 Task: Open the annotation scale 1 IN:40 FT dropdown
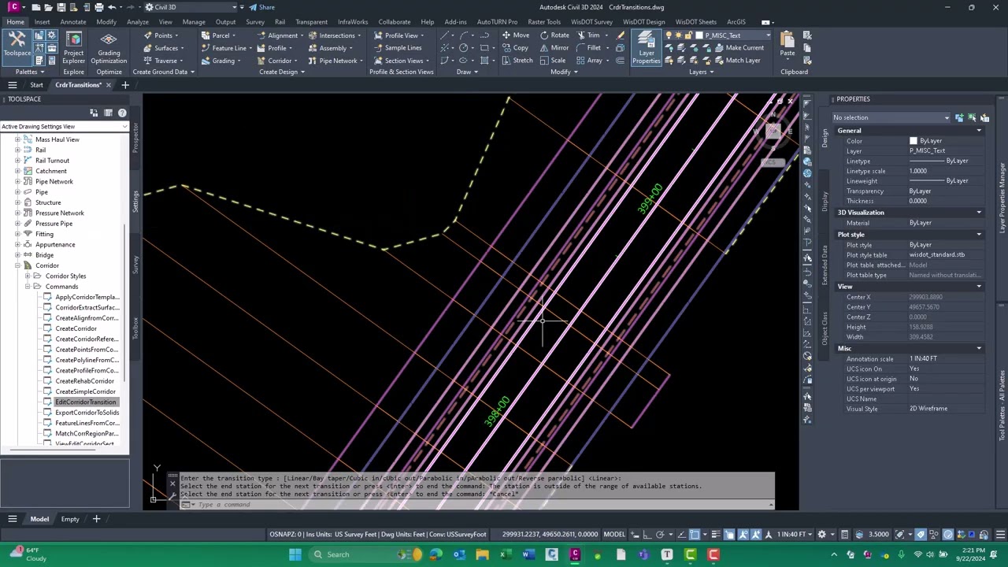point(795,535)
